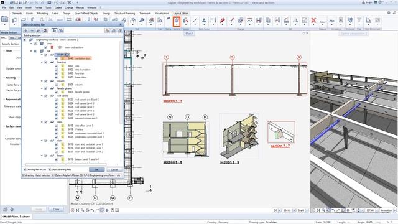The height and width of the screenshot is (224, 398).
Task: Click the find icon in the Select drawing file toolbar
Action: point(39,30)
